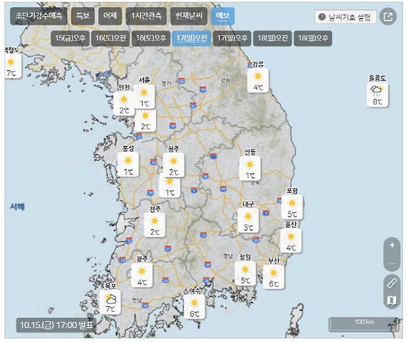
Task: Choose the 16(토)오후 forecast period
Action: pos(151,38)
